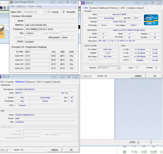Screen dimensions: 163x154
Task: Click the Core Temp application icon in title bar
Action: (x=11, y=2)
